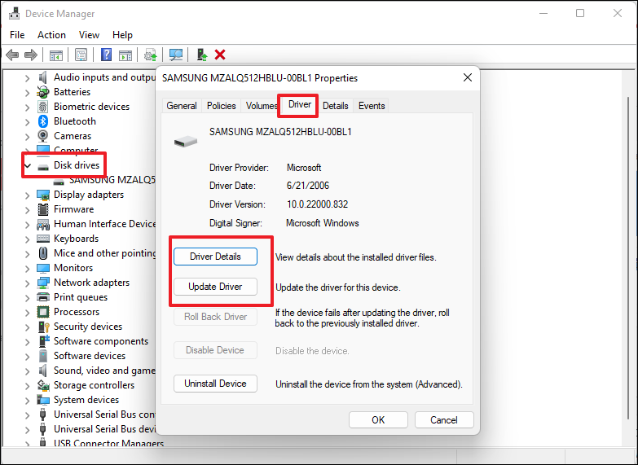Click the Device Manager title bar icon
Viewport: 638px width, 465px height.
(14, 13)
